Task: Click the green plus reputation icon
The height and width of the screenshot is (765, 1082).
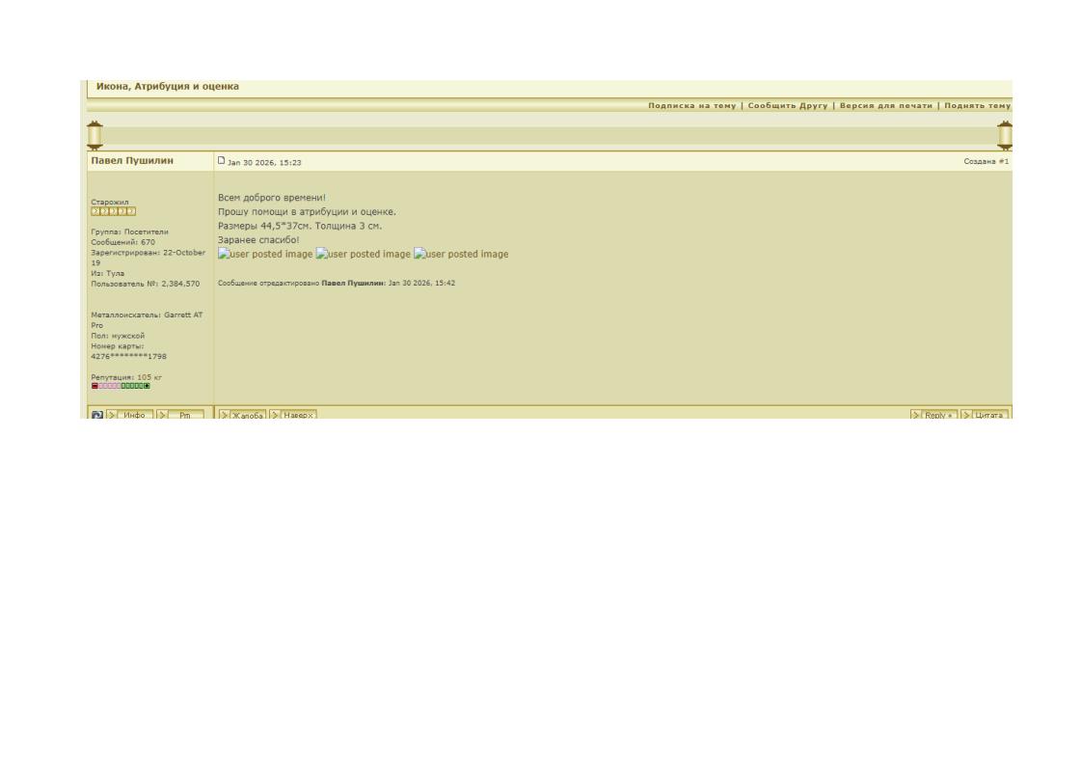Action: coord(146,386)
